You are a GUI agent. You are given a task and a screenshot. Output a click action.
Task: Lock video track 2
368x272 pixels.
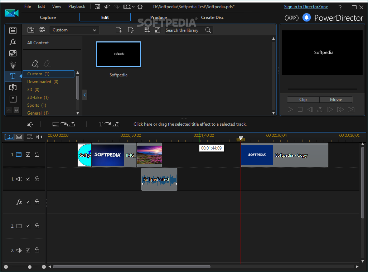[37, 226]
